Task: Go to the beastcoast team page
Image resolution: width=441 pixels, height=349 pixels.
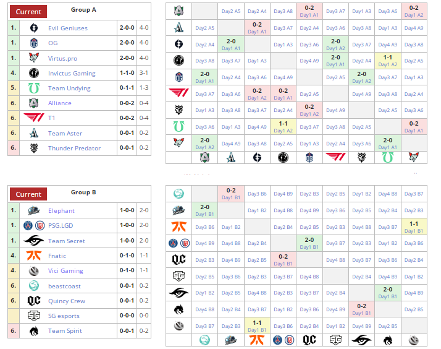Action: click(x=65, y=286)
